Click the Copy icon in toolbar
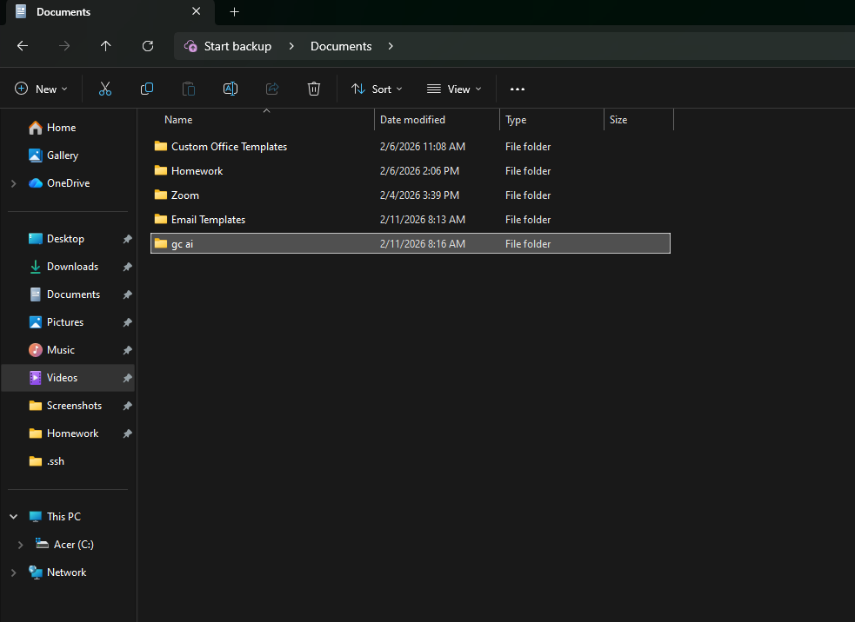This screenshot has height=622, width=855. point(147,89)
